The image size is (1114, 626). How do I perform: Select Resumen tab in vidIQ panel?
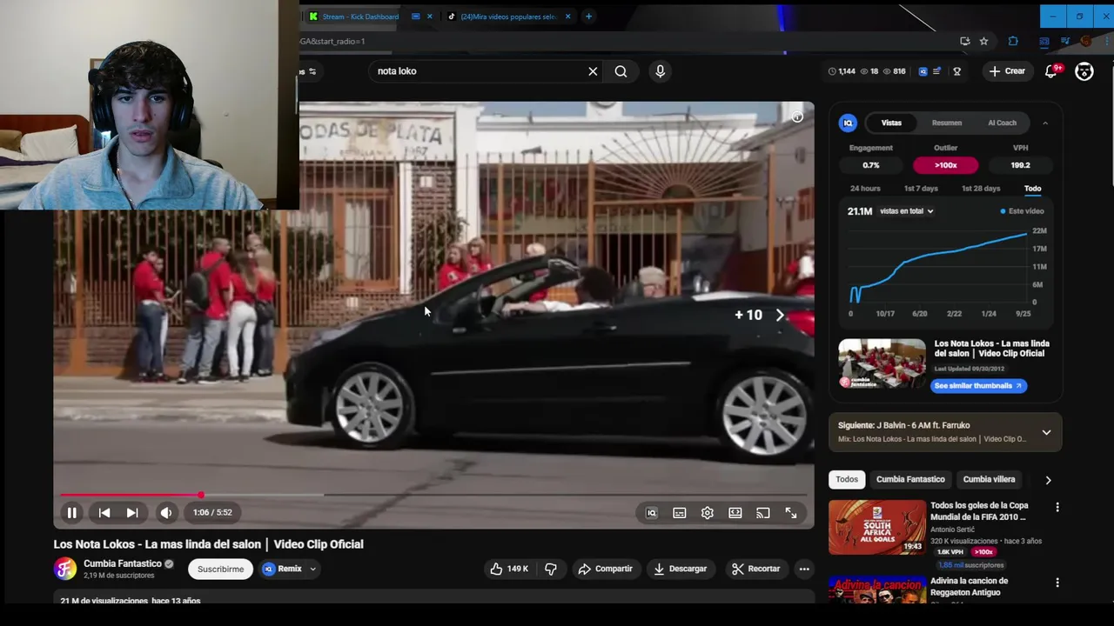(x=947, y=123)
